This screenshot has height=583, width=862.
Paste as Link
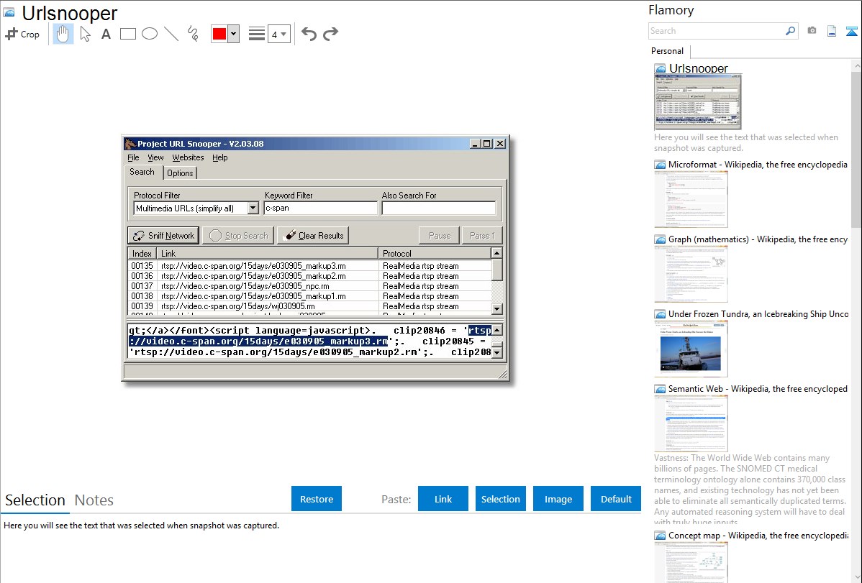(443, 499)
